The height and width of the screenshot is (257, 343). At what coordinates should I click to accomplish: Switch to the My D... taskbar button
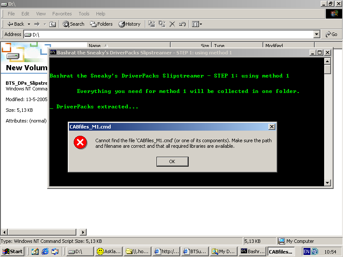(223, 251)
